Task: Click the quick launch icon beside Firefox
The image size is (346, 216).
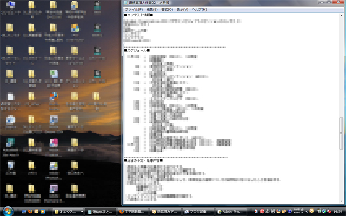Action: coord(36,211)
